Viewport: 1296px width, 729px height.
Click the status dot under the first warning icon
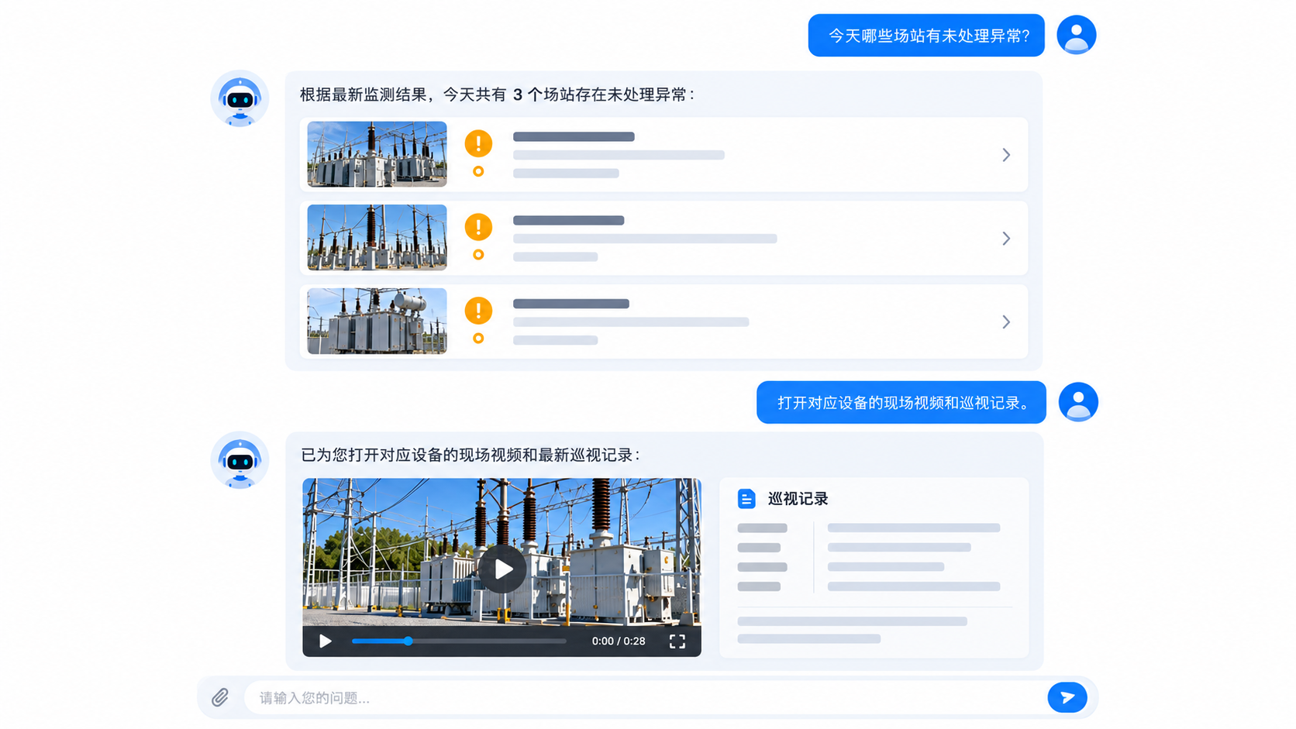pyautogui.click(x=478, y=171)
